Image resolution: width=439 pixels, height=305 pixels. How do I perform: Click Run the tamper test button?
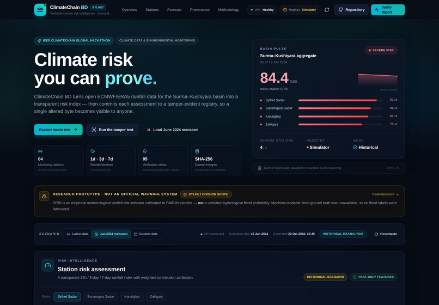tap(112, 130)
